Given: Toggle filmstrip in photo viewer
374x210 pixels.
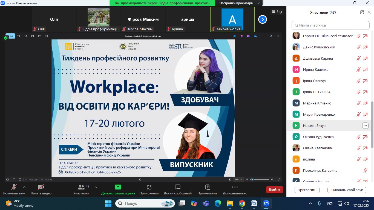Looking at the screenshot, I should pyautogui.click(x=8, y=180).
